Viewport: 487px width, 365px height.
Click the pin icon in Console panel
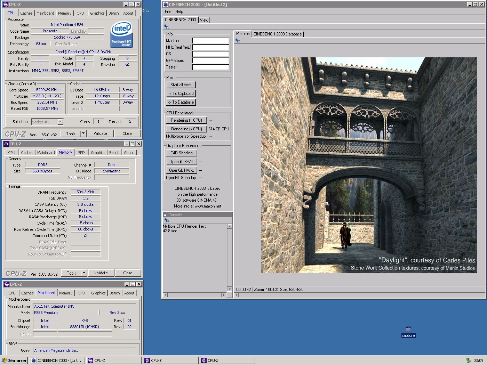167,220
